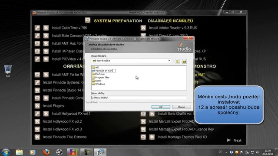Select the Program Files folder

(101, 77)
